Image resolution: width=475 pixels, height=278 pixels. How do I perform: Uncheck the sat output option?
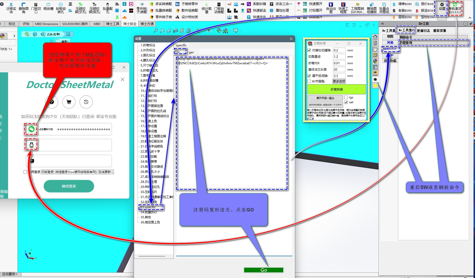[346, 102]
